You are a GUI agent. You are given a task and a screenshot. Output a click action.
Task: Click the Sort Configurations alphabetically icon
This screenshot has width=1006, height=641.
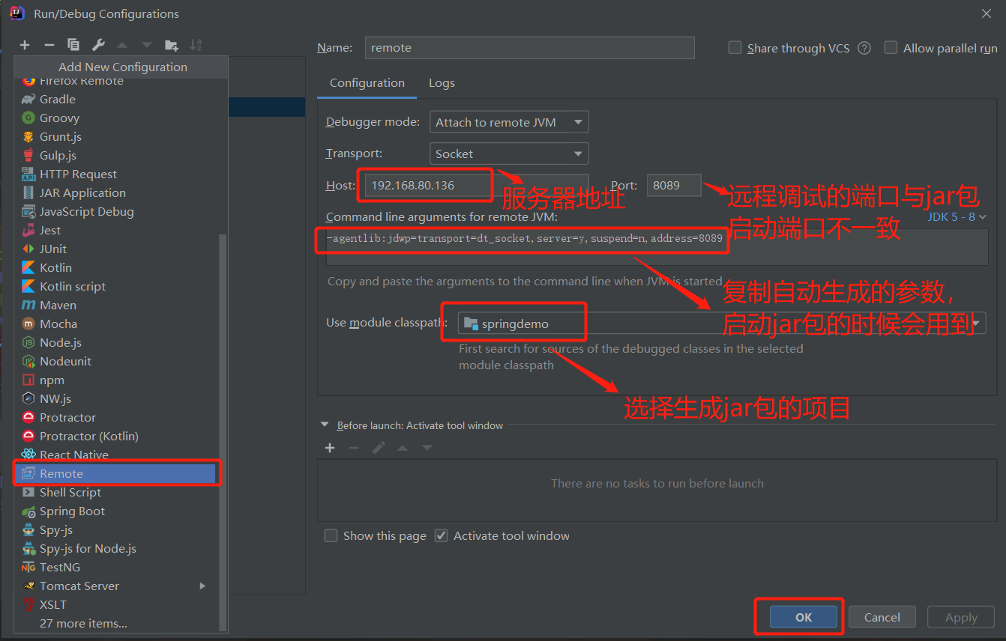point(196,45)
